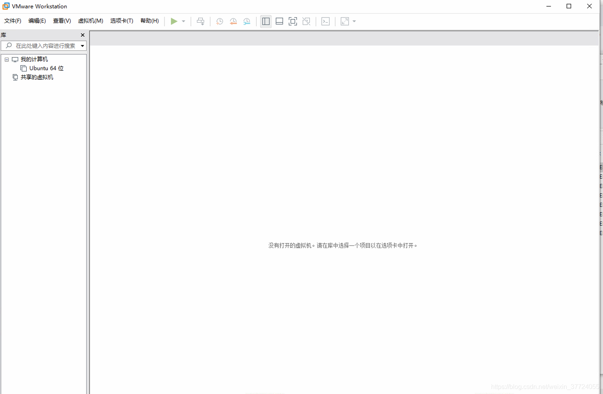Viewport: 603px width, 394px height.
Task: Open the console view icon
Action: 325,21
